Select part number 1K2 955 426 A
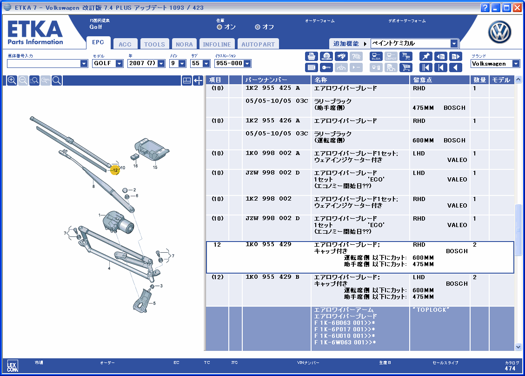Viewport: 525px width, 376px height. coord(272,121)
